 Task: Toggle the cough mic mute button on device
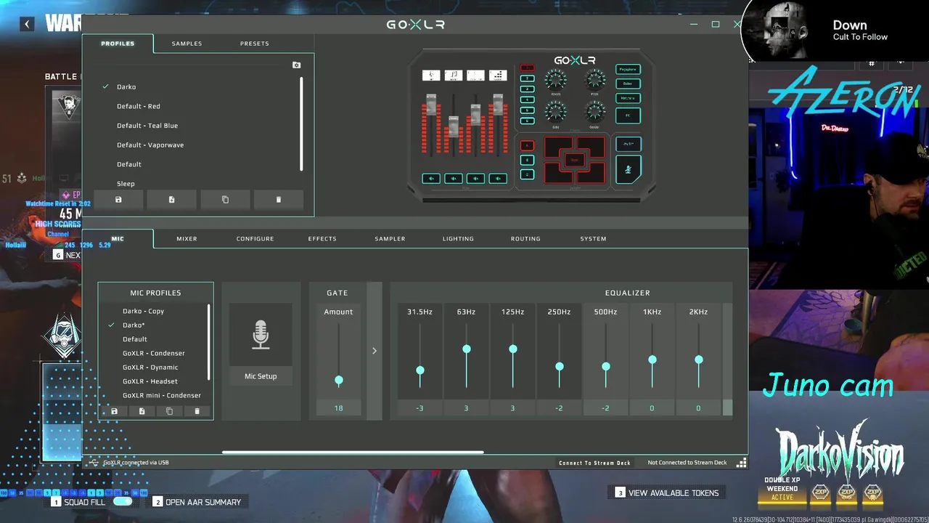click(x=629, y=169)
